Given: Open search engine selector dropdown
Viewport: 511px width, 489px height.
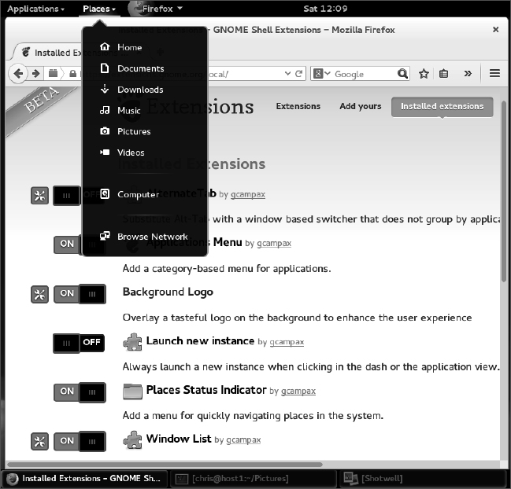Looking at the screenshot, I should 322,74.
